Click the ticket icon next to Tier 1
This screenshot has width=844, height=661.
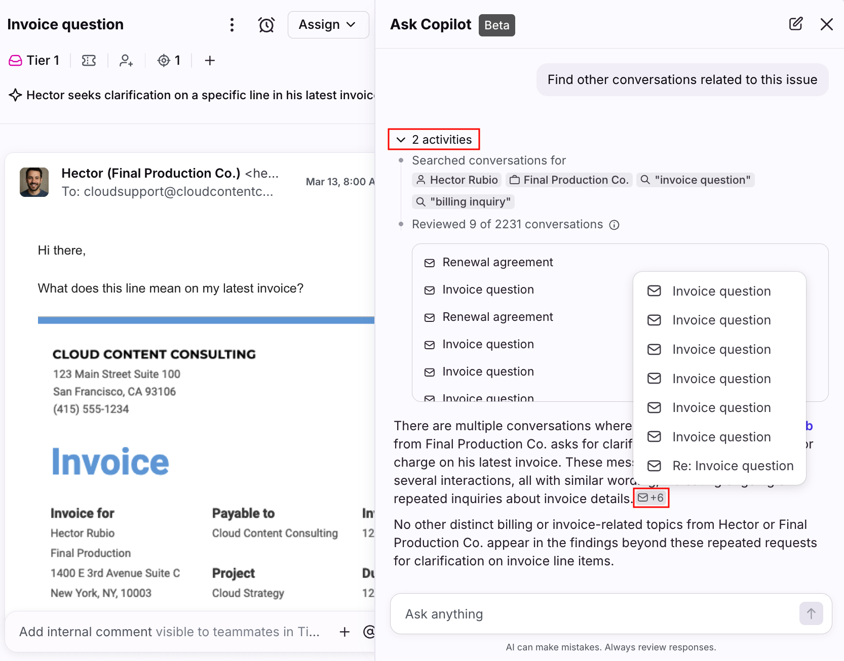(89, 61)
